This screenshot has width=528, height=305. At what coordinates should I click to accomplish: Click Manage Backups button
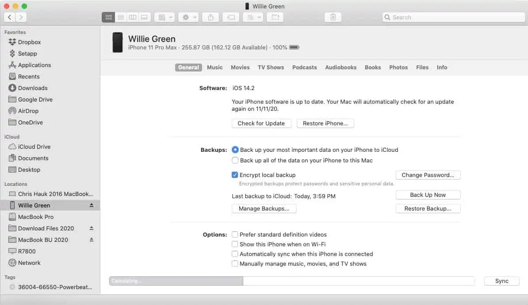click(264, 208)
